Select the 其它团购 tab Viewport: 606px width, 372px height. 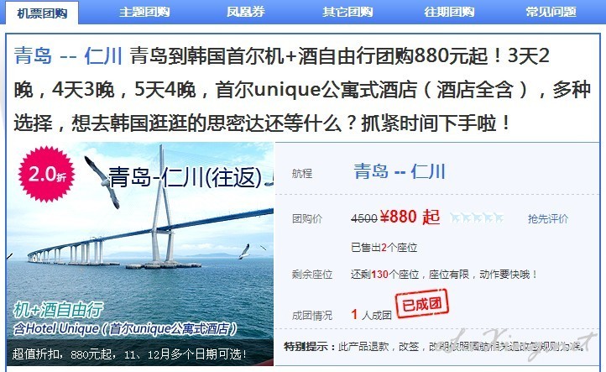(347, 12)
